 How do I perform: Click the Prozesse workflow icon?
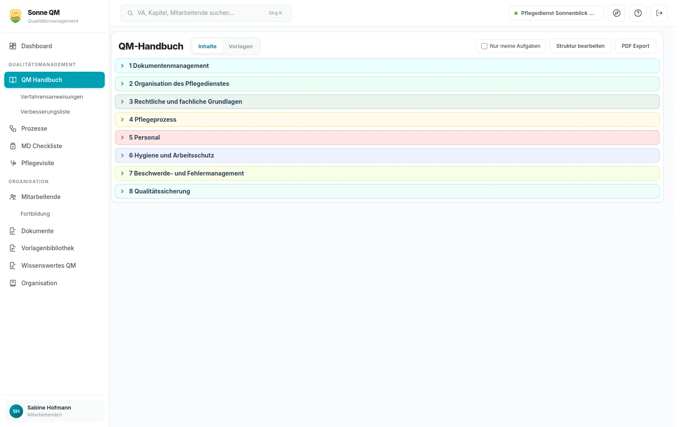[x=13, y=129]
